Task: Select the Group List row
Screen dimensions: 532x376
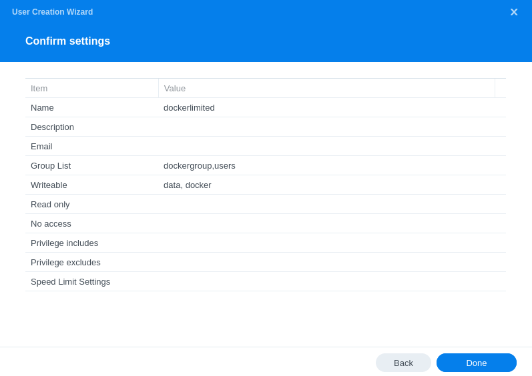Action: [x=265, y=165]
